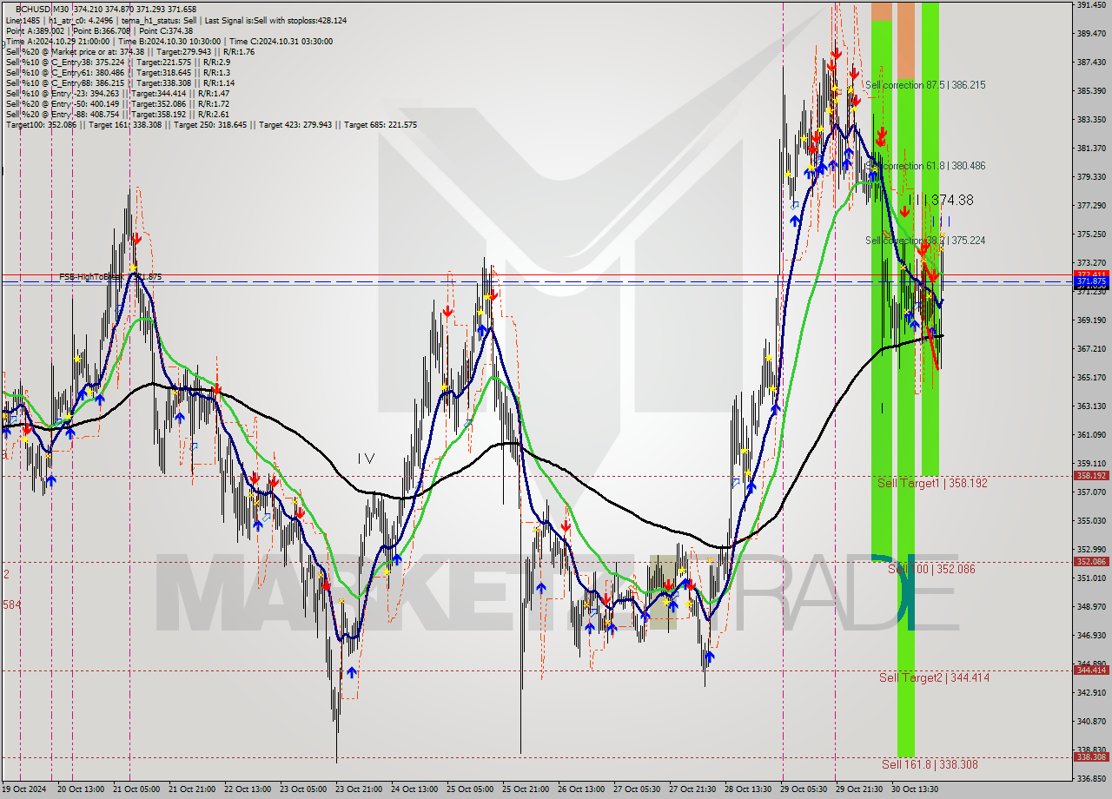
Task: Click the 367.210 price axis value
Action: coord(1091,349)
